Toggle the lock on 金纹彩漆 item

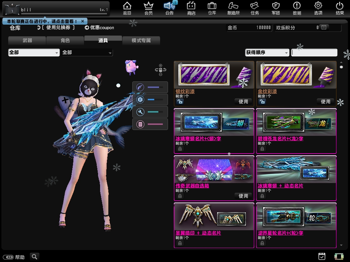262,102
